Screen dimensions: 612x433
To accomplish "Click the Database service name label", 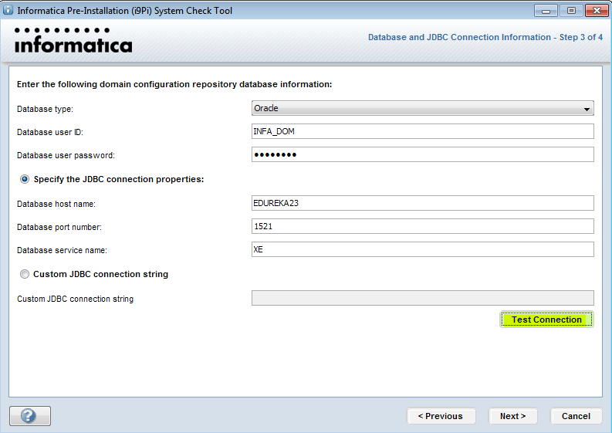I will pos(62,250).
